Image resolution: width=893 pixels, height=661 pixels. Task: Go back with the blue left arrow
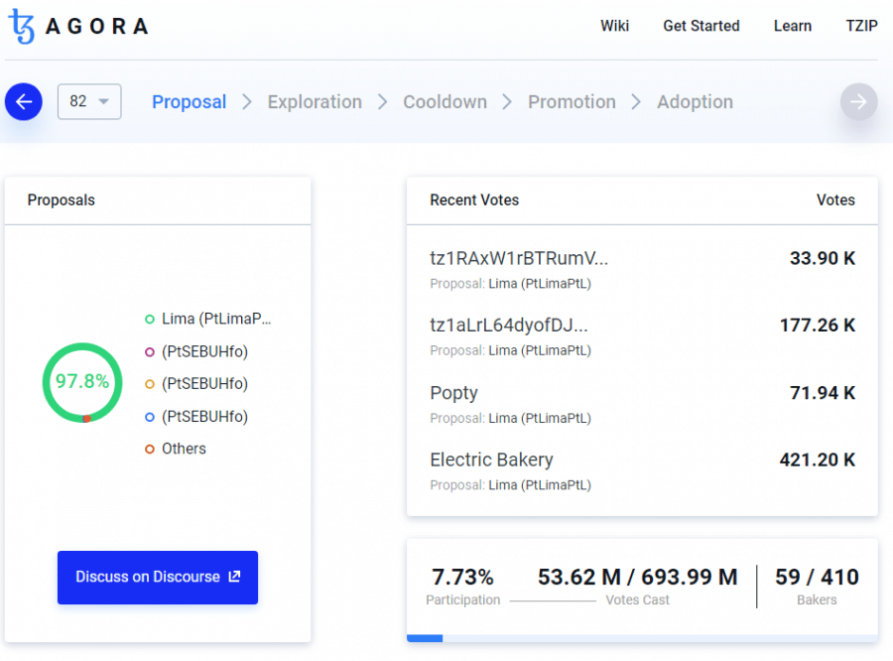24,102
